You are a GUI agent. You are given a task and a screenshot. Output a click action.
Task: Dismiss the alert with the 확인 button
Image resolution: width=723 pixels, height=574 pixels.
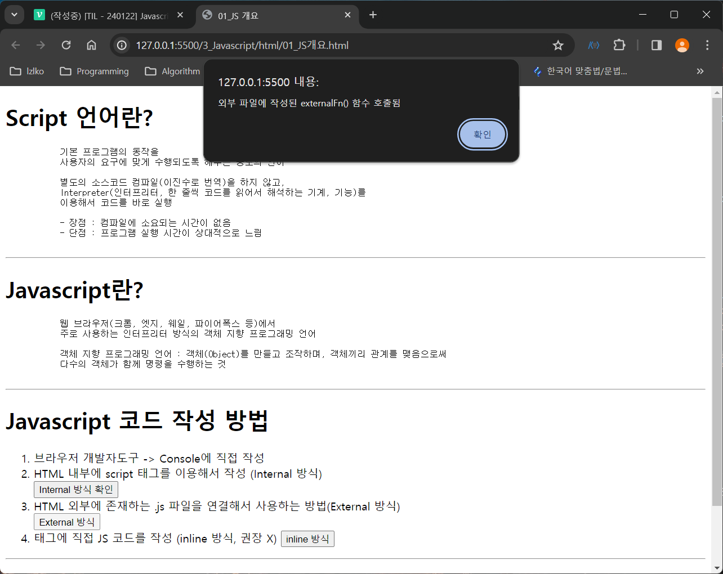[x=482, y=134]
